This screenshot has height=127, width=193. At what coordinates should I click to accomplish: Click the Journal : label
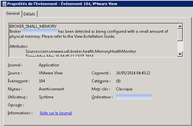click(x=15, y=65)
